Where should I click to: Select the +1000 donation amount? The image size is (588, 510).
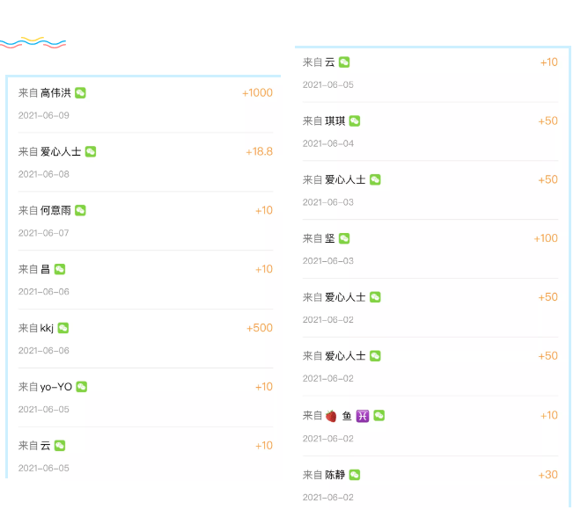point(257,93)
